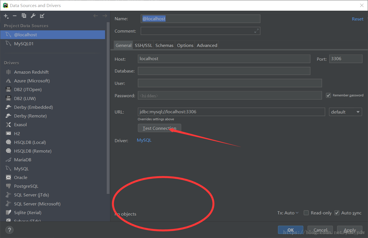Click the Sqlite feather icon
Image resolution: width=368 pixels, height=238 pixels.
coord(8,212)
